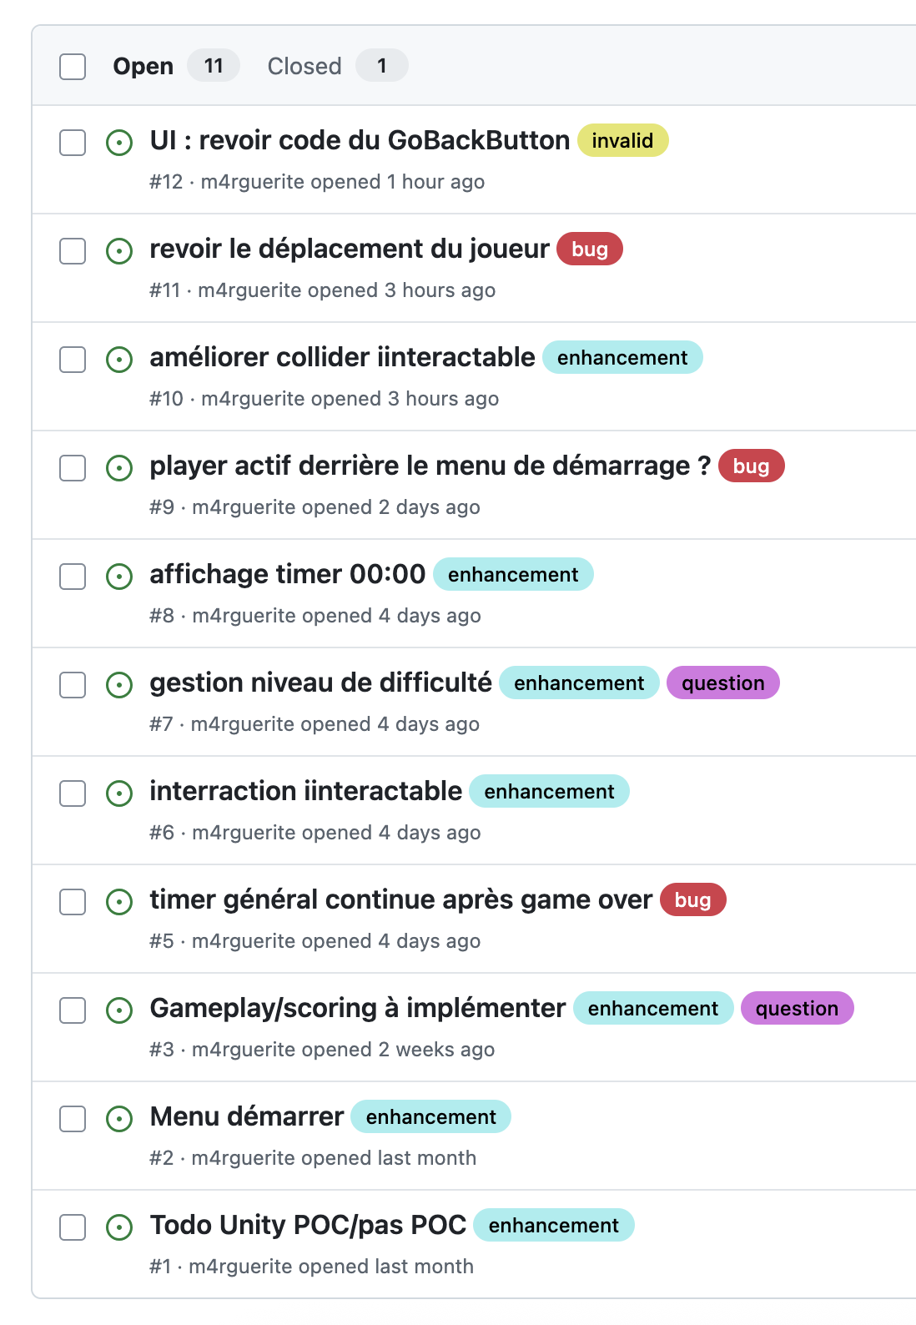Click the 'question' label on issue #7

(x=722, y=683)
